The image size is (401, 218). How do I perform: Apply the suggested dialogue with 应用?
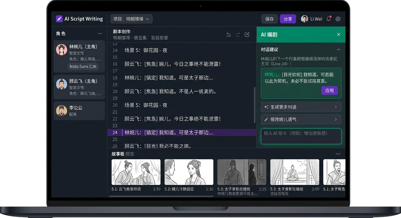330,91
